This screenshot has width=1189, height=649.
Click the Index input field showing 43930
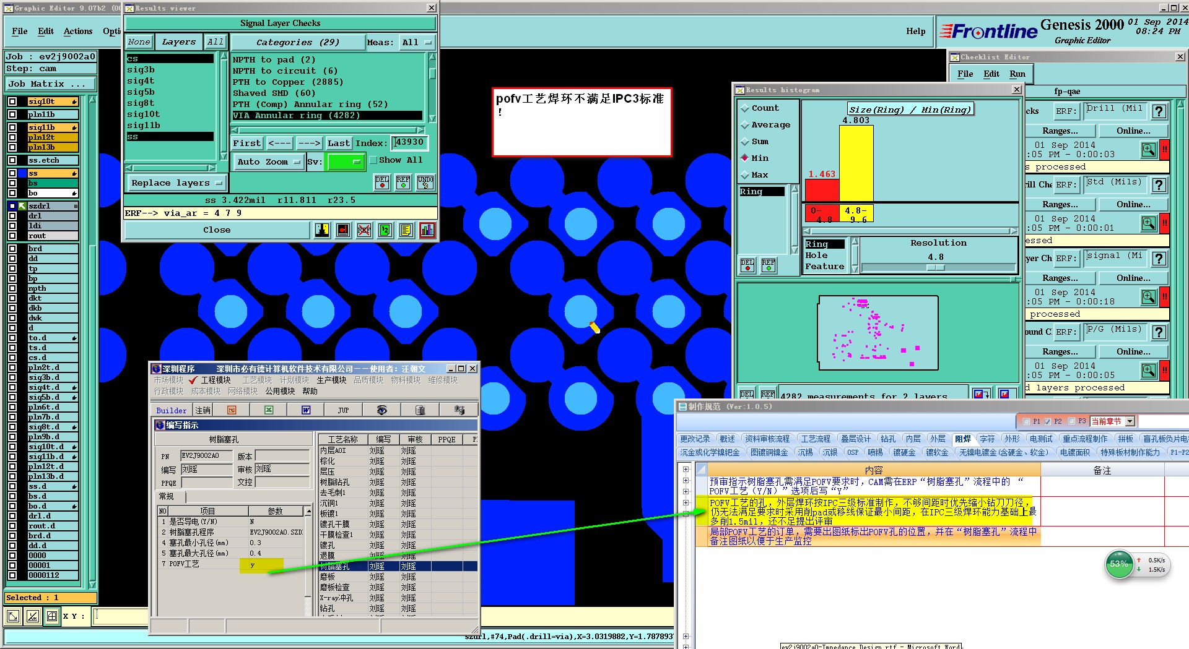coord(409,143)
